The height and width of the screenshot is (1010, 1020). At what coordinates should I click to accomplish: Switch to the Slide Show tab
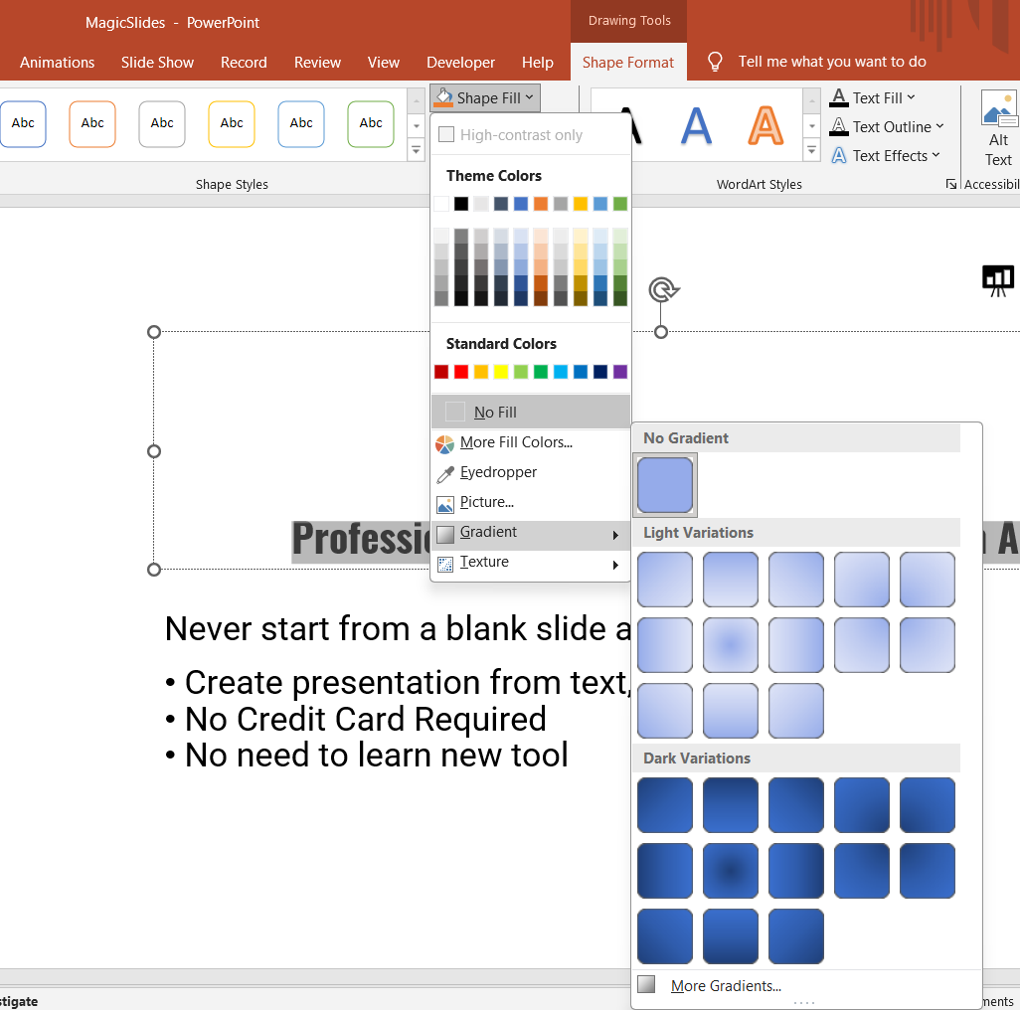[x=157, y=62]
